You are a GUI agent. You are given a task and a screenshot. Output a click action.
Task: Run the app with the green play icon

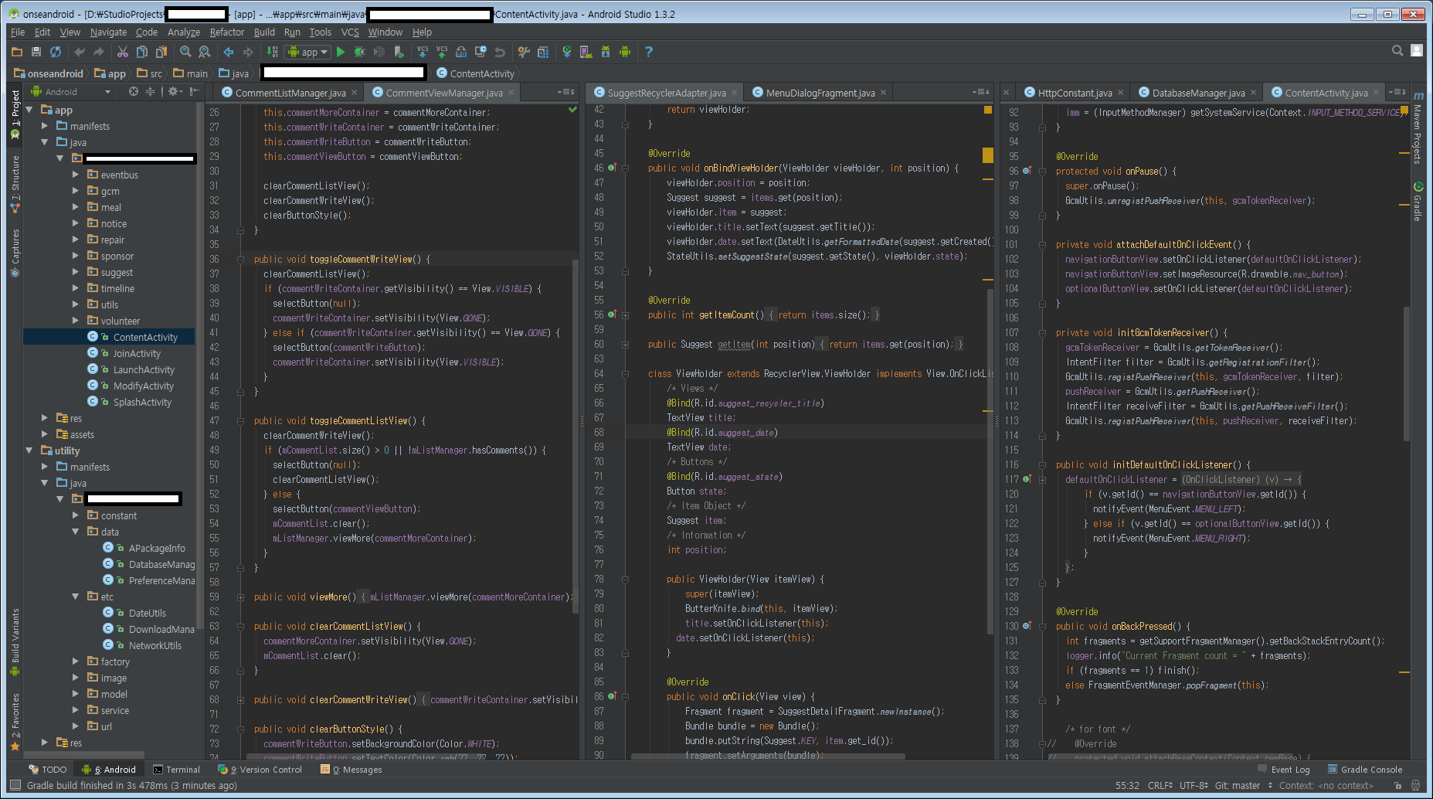click(x=341, y=52)
